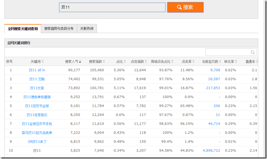Switch to 搜索趋势与类目分布 tab

click(59, 28)
